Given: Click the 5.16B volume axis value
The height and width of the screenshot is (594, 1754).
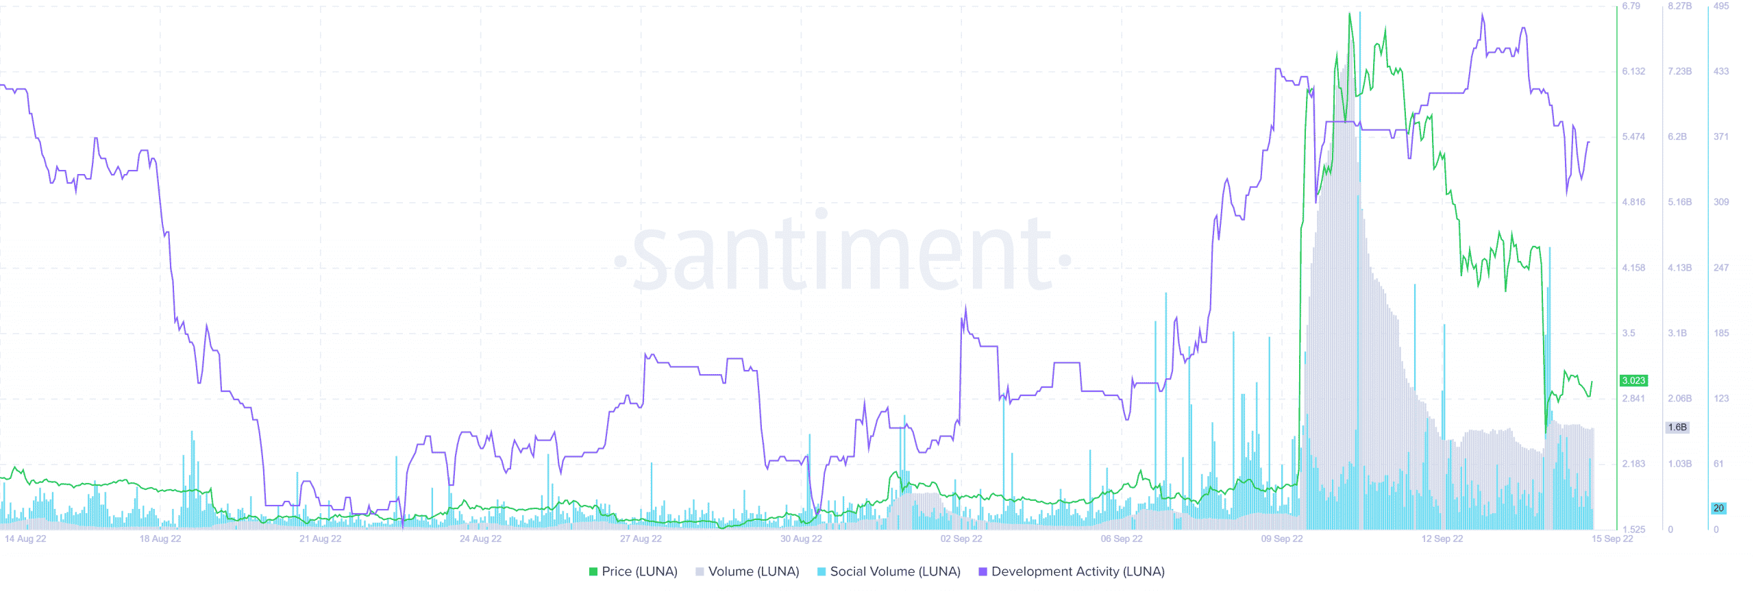Looking at the screenshot, I should click(x=1680, y=202).
